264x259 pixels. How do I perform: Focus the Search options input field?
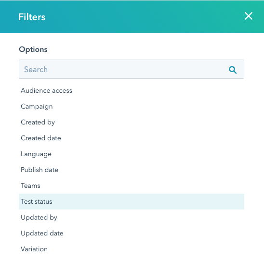(x=132, y=69)
